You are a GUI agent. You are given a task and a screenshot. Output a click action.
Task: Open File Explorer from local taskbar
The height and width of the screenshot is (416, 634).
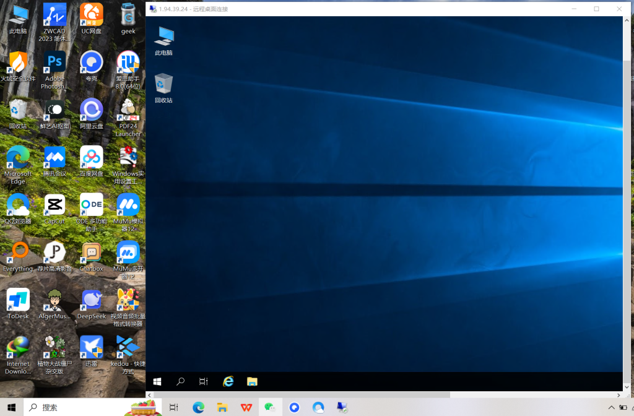point(222,407)
